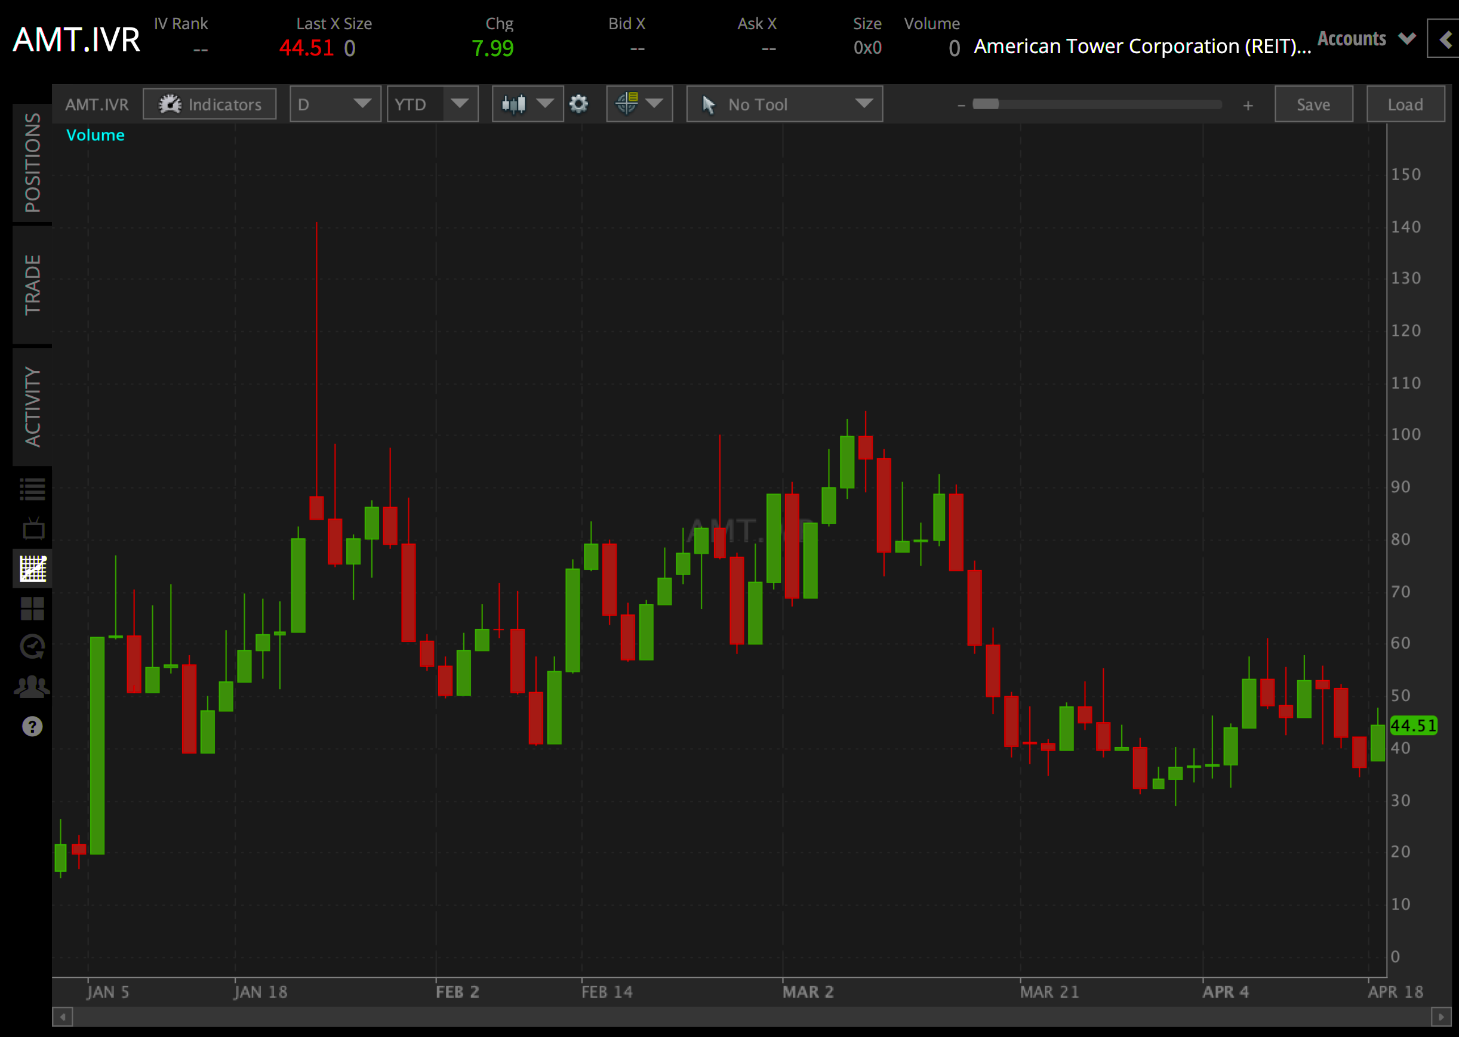Screen dimensions: 1459x1037
Task: Click the TV/live video icon
Action: pyautogui.click(x=33, y=529)
